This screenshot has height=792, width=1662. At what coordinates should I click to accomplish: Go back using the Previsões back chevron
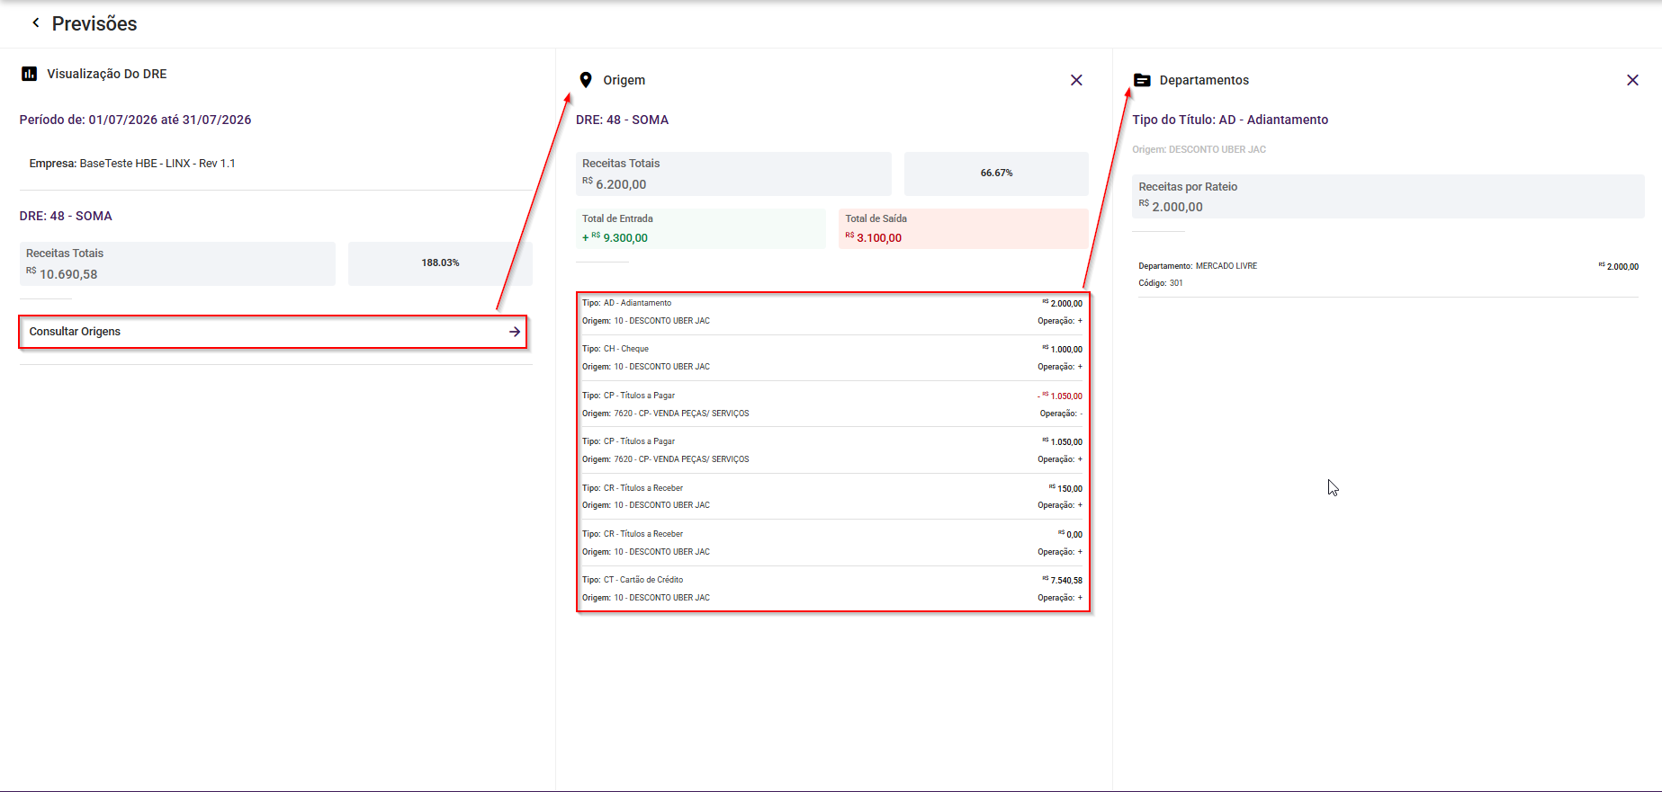36,22
